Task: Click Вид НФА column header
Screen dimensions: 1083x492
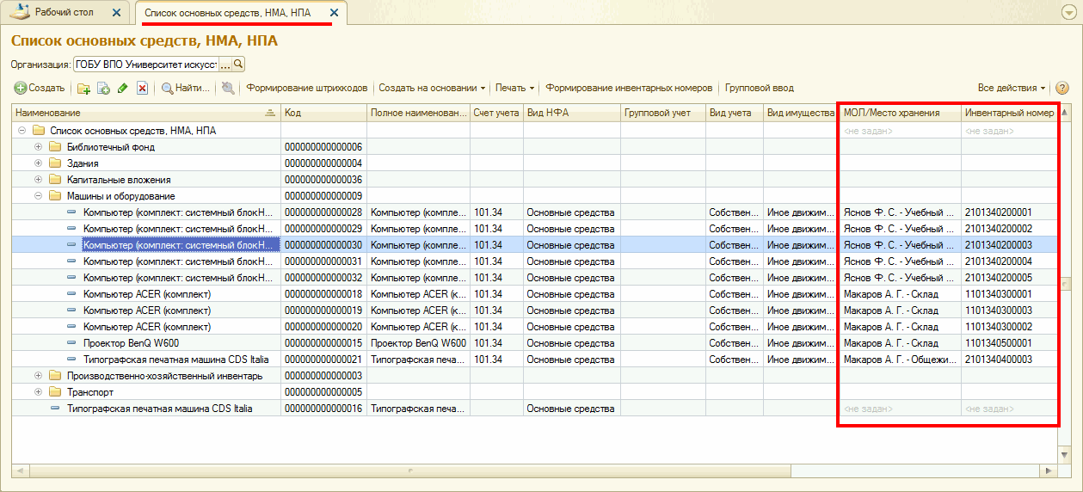Action: 572,114
